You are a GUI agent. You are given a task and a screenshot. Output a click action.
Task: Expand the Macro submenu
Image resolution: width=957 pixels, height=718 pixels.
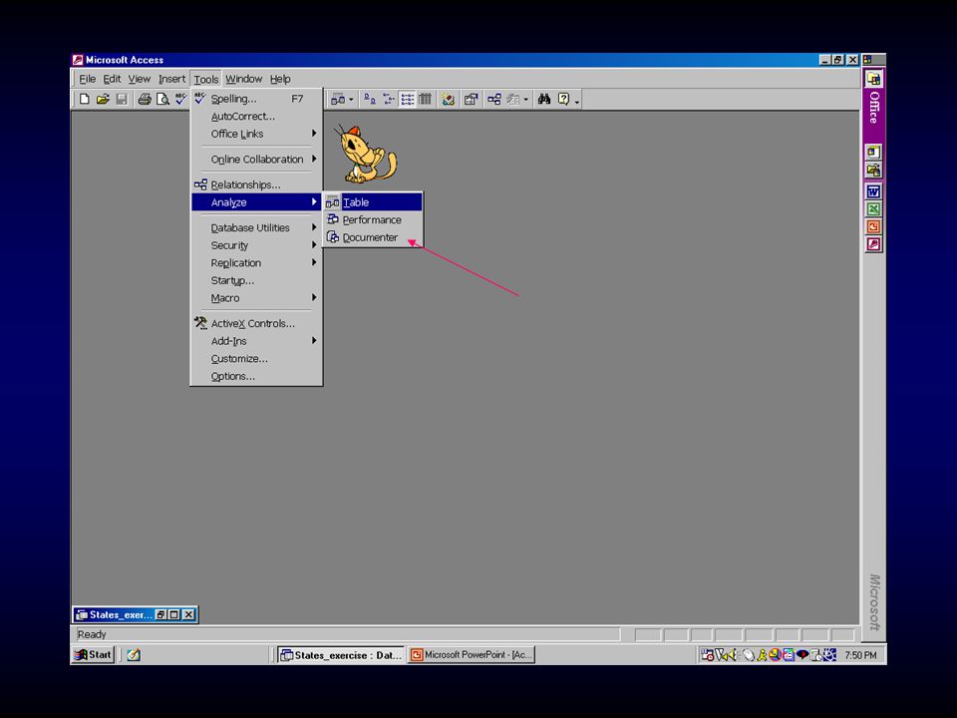pos(256,298)
